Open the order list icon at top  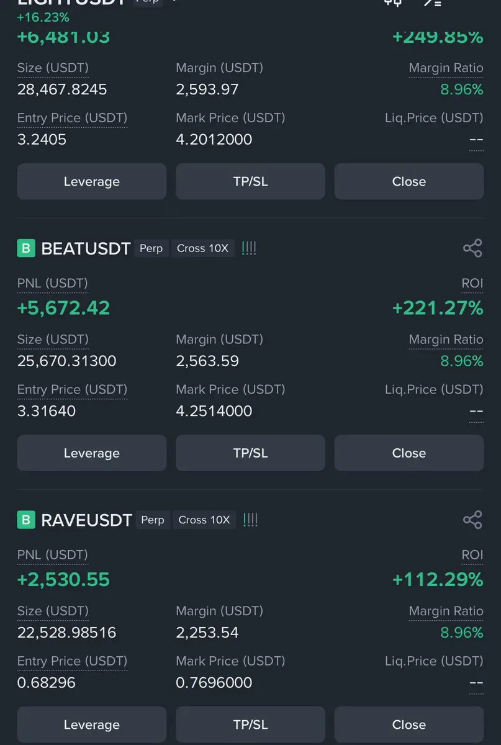pyautogui.click(x=433, y=2)
